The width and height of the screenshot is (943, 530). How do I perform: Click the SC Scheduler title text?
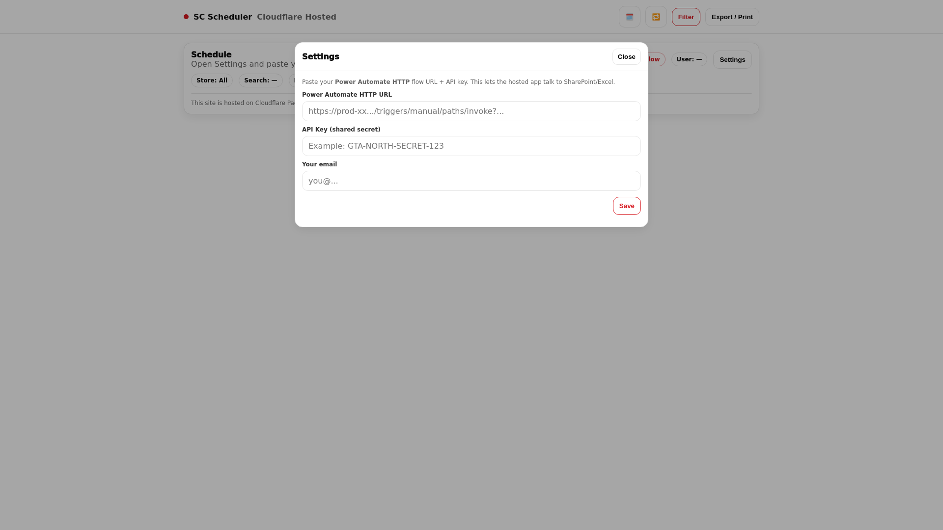click(x=222, y=17)
